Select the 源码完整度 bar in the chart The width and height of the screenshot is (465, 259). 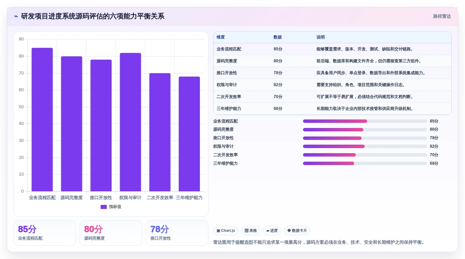click(72, 124)
